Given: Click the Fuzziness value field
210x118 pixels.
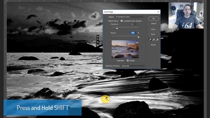Looking at the screenshot, I should click(x=134, y=24).
